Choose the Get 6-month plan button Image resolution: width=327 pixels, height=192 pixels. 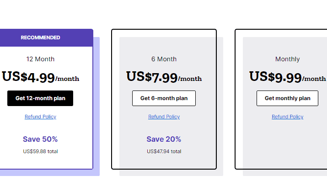coord(164,98)
